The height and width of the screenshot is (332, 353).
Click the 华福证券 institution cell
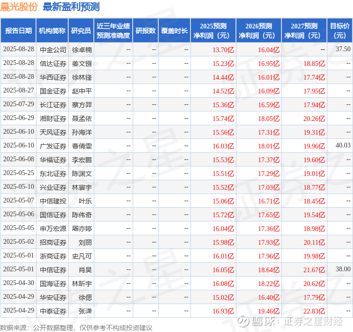coord(53,160)
